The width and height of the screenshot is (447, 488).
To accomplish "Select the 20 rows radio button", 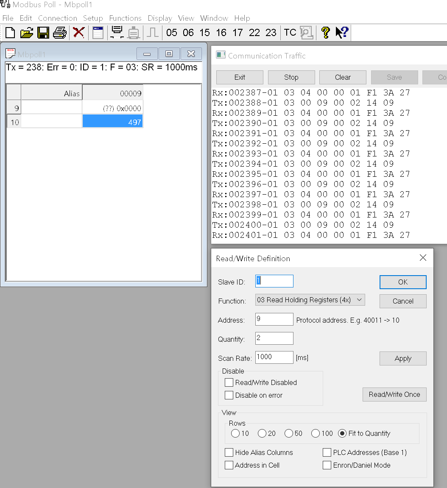I will (x=262, y=433).
